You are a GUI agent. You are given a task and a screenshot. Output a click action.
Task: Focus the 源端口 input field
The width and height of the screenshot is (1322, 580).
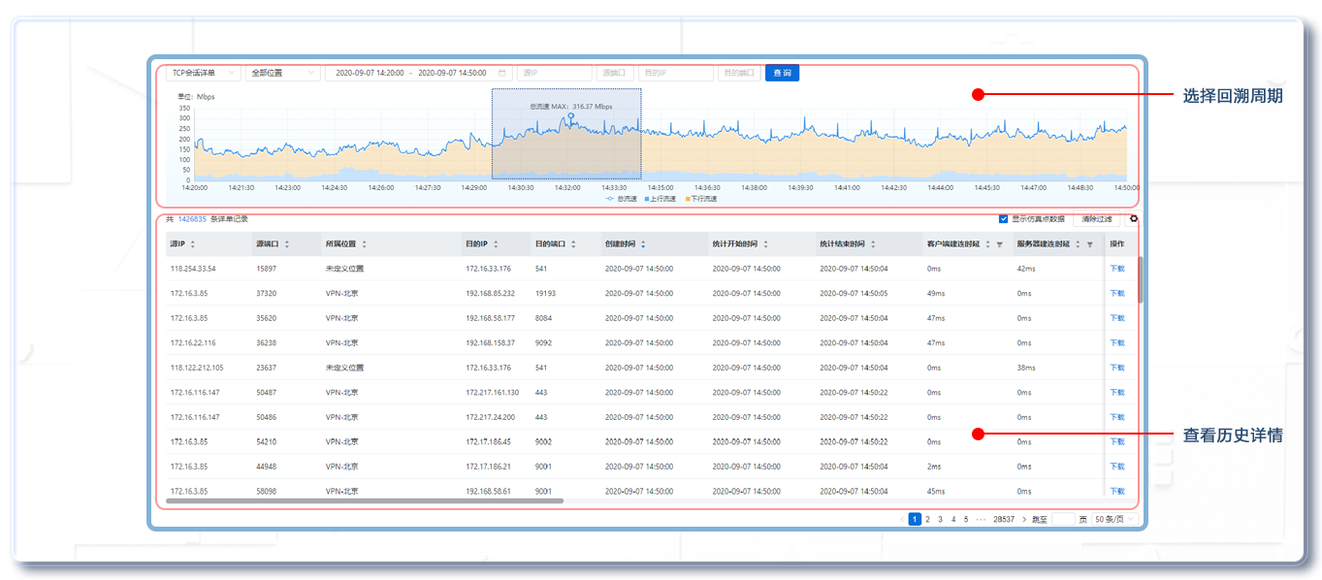pos(615,73)
